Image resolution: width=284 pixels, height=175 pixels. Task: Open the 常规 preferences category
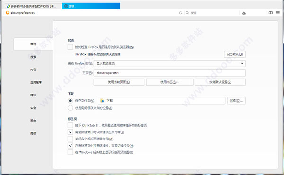pos(33,44)
